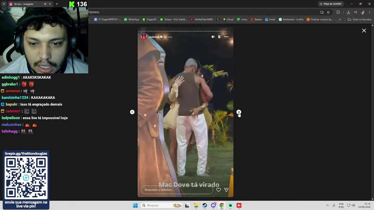Open the Chrome profile avatar
The image size is (374, 210).
[363, 12]
